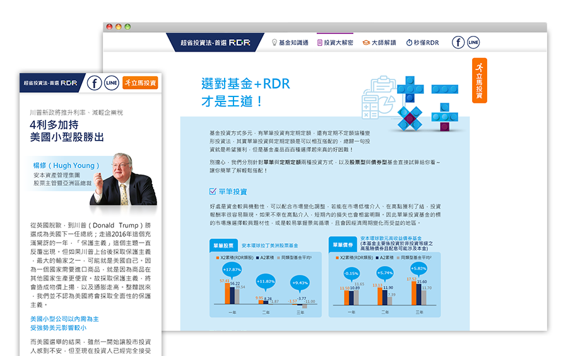Click the 安本環球拉丁美洲股票基金 fund name
Screen dimensions: 568x356
(269, 246)
